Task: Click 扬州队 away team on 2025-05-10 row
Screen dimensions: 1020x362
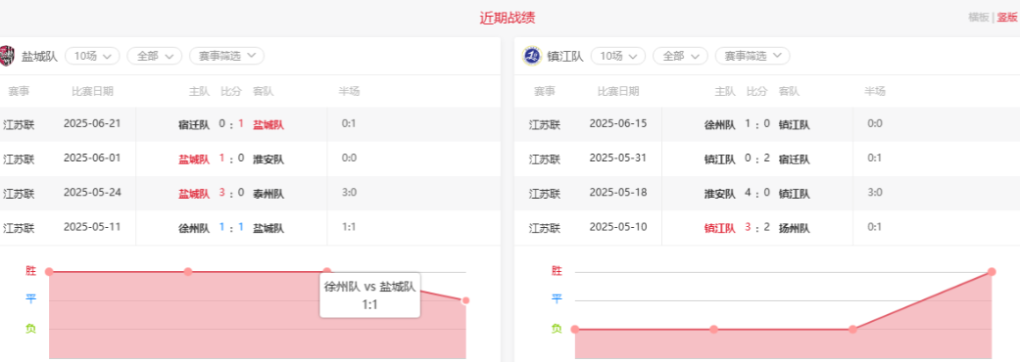Action: coord(795,228)
